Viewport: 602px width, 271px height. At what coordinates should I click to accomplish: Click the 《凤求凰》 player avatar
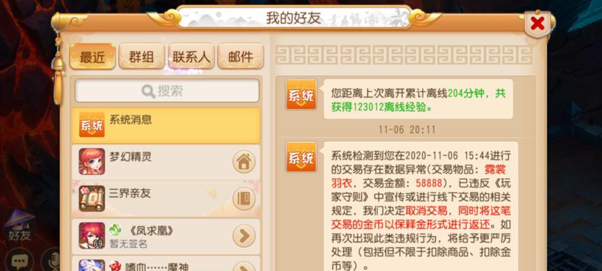92,235
